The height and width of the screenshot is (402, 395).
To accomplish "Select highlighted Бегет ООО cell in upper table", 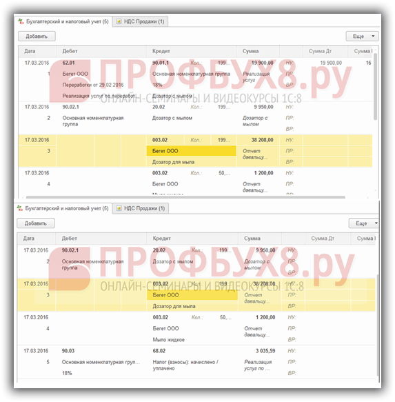I will (x=191, y=151).
